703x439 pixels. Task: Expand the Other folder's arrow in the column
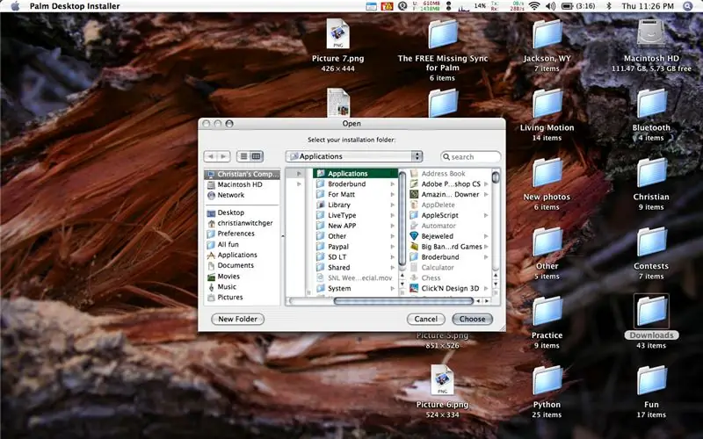pyautogui.click(x=393, y=236)
